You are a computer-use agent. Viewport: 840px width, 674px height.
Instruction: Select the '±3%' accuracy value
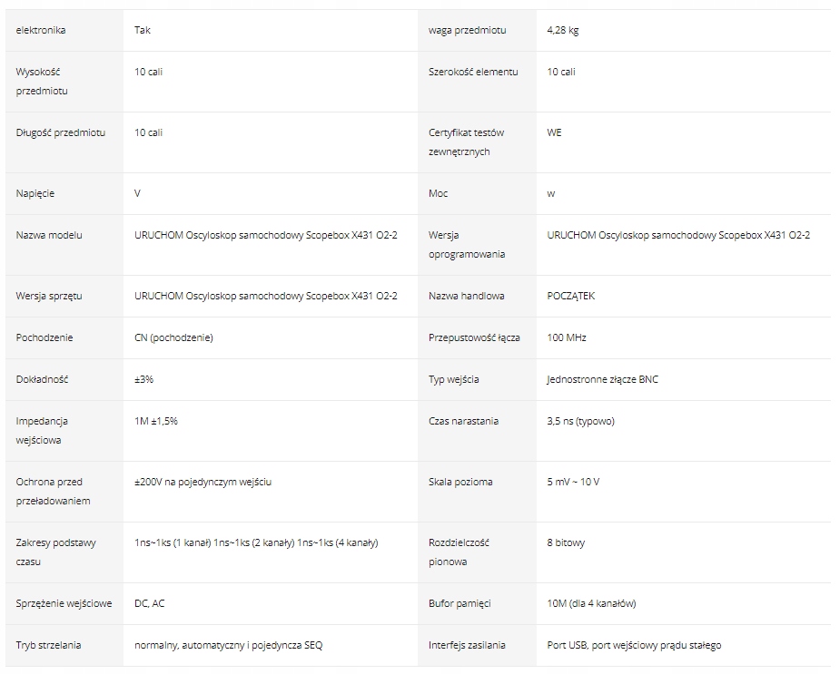click(x=143, y=379)
